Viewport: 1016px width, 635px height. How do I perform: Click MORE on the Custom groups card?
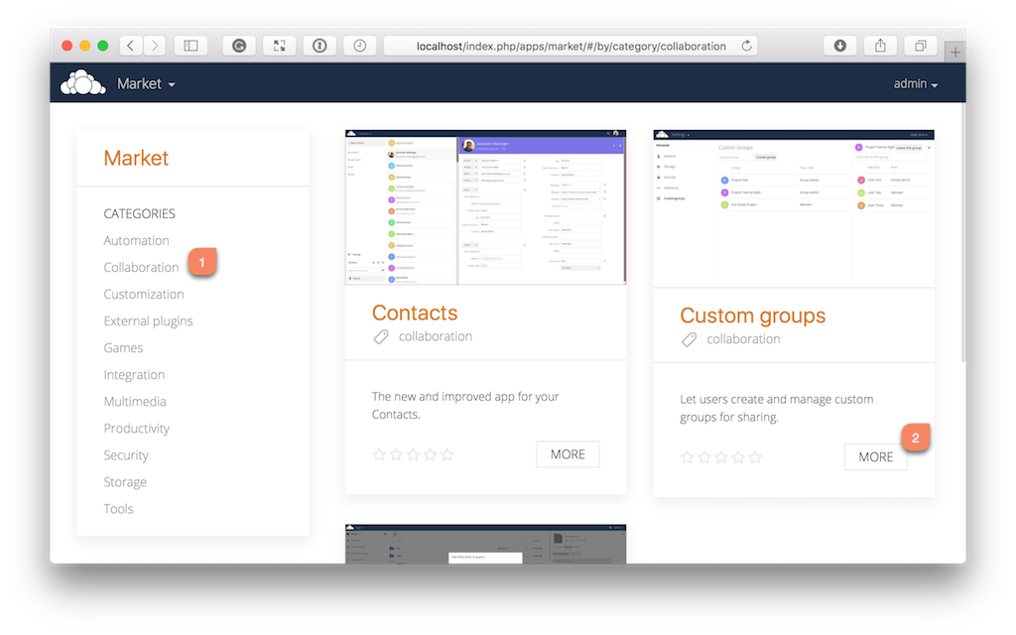point(875,456)
